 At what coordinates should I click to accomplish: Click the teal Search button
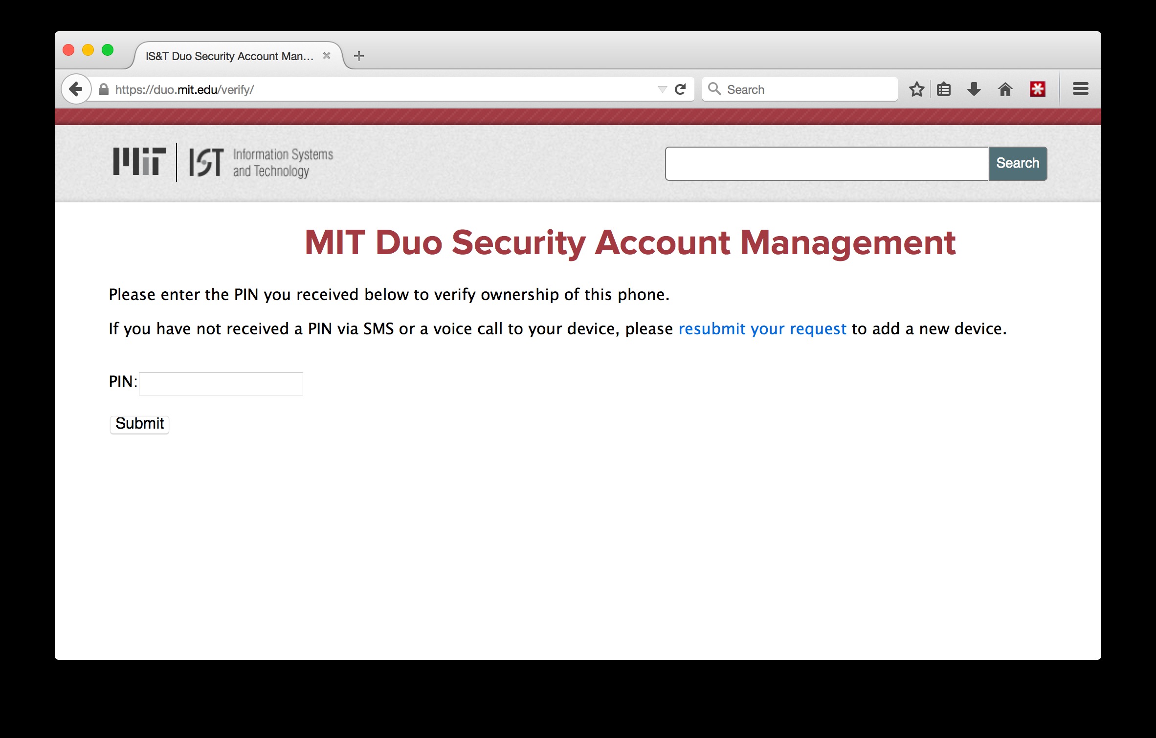pos(1018,163)
